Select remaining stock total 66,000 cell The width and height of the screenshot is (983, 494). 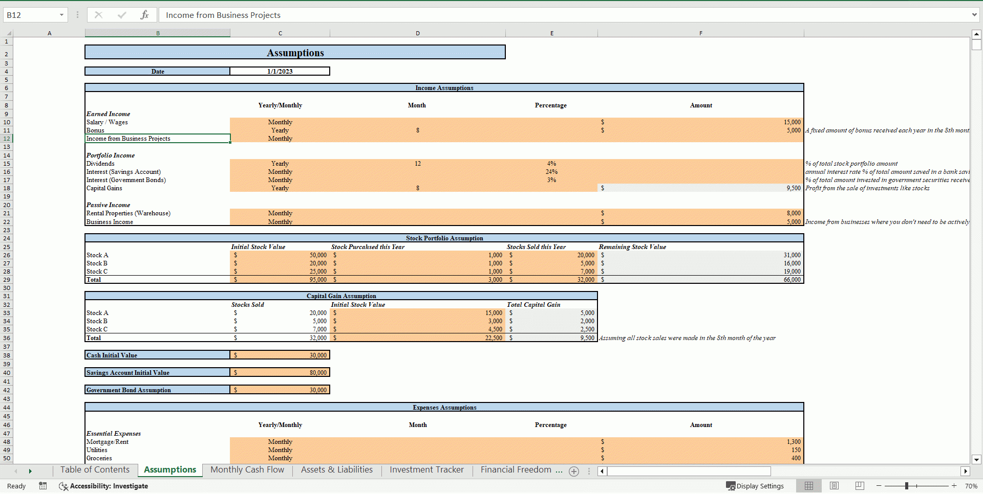(700, 280)
